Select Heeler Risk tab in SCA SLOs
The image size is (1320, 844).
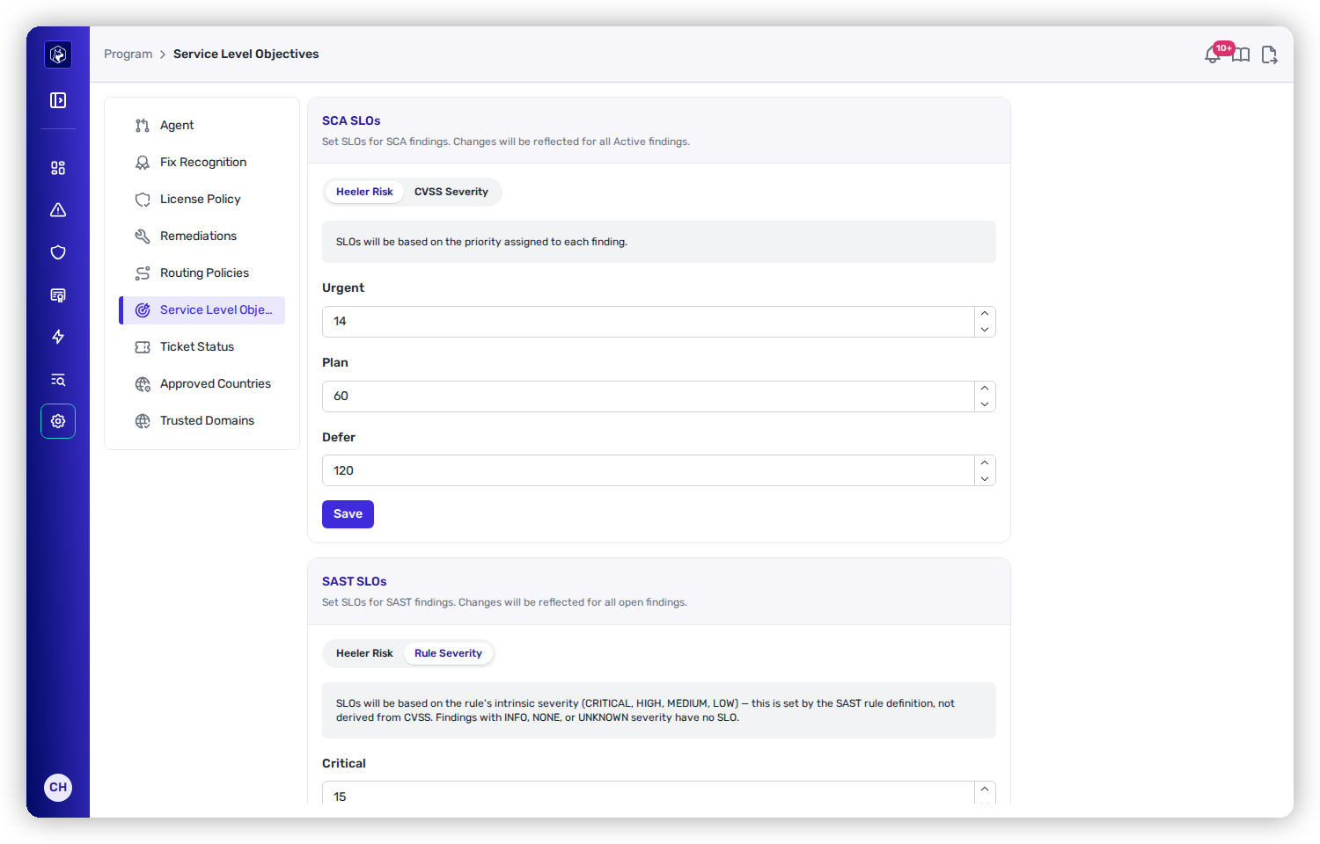coord(364,192)
